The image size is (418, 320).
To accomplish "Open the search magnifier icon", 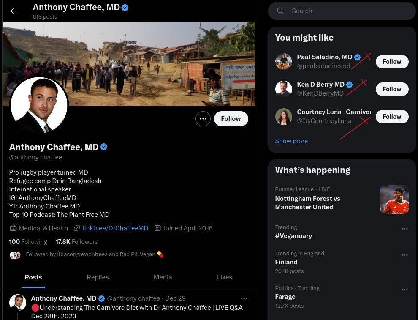I will click(280, 11).
